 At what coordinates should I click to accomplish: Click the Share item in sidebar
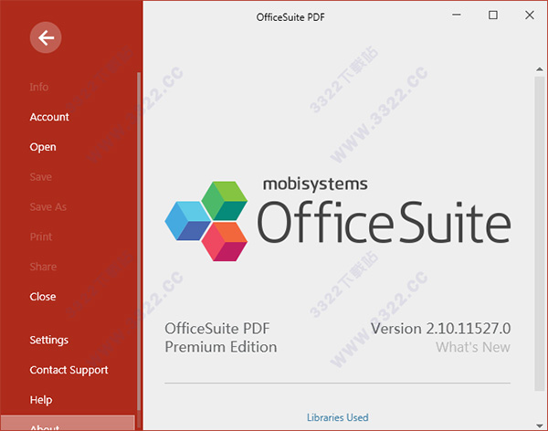tap(43, 267)
